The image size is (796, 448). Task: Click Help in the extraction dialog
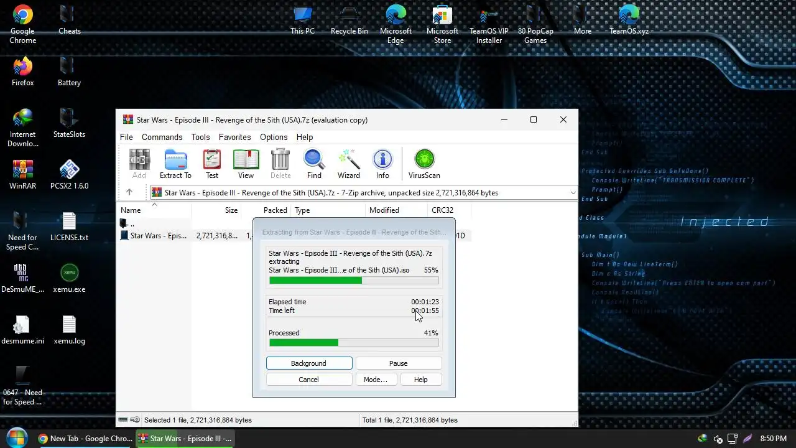(420, 380)
